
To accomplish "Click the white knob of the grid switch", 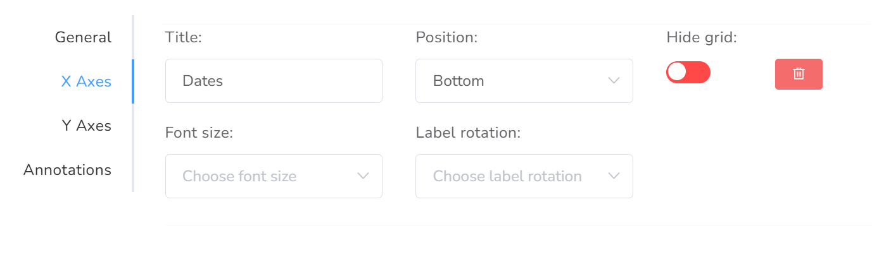I will [x=677, y=72].
